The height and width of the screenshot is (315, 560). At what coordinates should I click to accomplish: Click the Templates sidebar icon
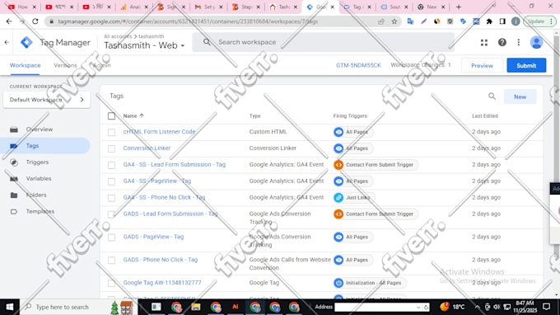(x=14, y=212)
